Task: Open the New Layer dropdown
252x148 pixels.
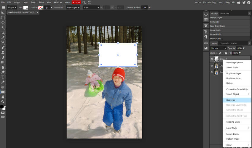Action: click(73, 7)
